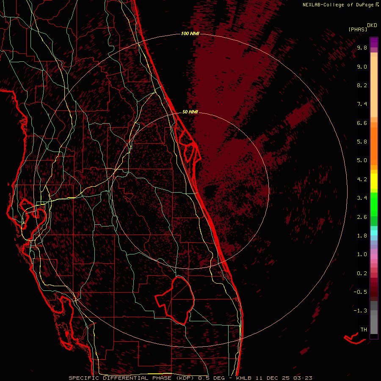Click the 50 NMI range ring label
The width and height of the screenshot is (381, 381).
pyautogui.click(x=190, y=112)
